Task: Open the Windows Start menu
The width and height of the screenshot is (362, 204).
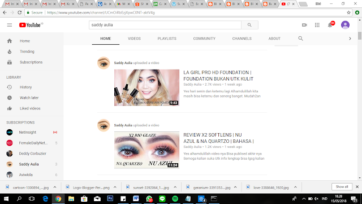Action: pos(6,199)
